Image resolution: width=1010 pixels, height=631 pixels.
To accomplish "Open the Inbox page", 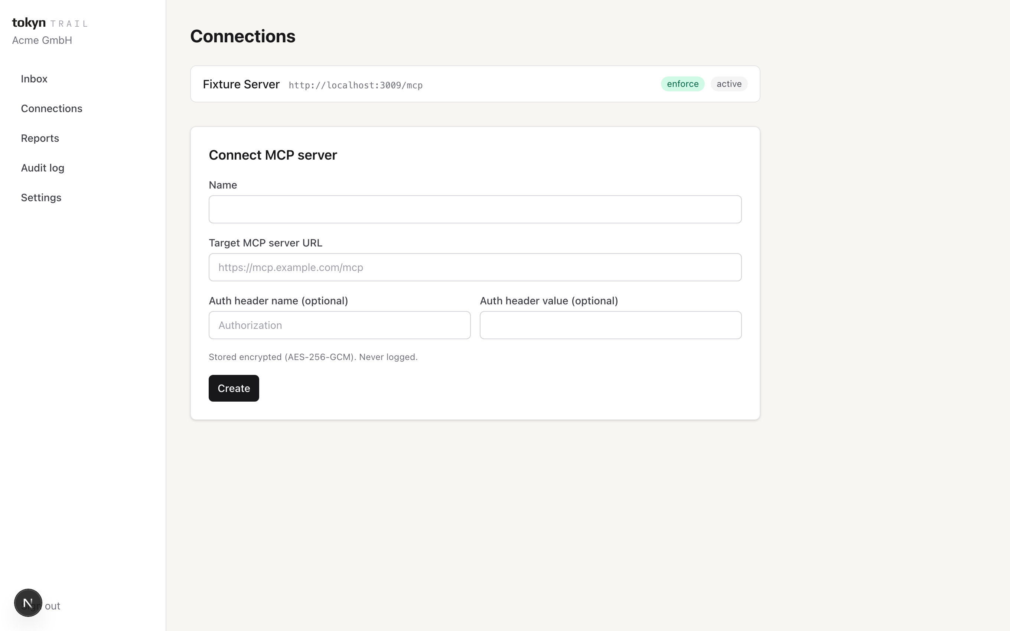I will [34, 79].
